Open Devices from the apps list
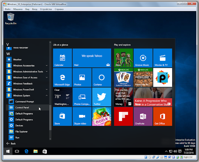Image resolution: width=199 pixels, height=162 pixels. [27, 125]
